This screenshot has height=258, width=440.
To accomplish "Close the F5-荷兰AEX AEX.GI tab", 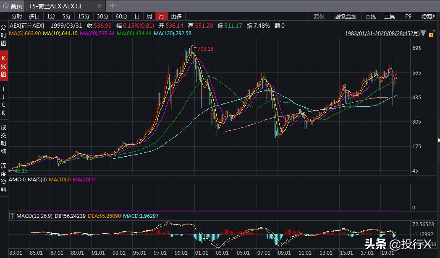I will (100, 6).
